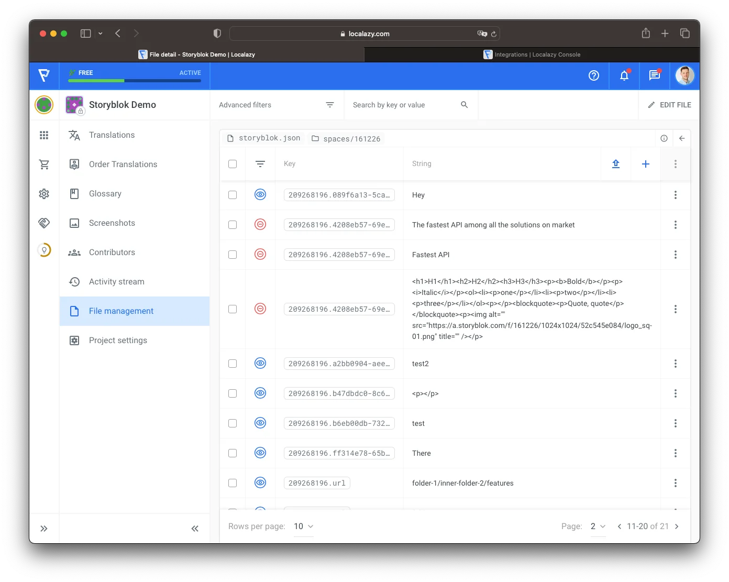
Task: Select File management menu item
Action: [135, 311]
